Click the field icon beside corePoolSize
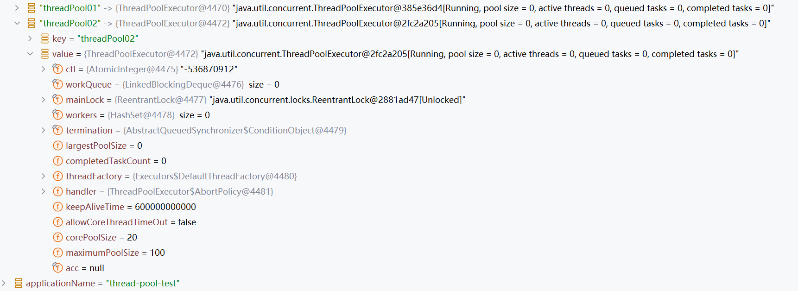 pyautogui.click(x=58, y=237)
